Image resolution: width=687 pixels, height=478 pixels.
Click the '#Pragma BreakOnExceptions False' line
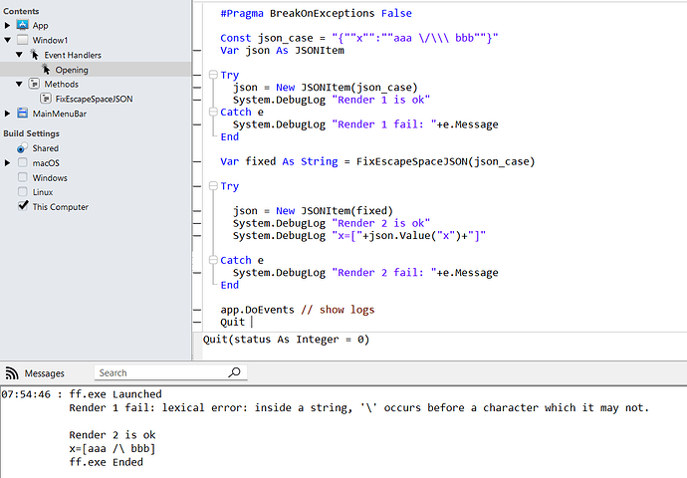click(x=316, y=13)
